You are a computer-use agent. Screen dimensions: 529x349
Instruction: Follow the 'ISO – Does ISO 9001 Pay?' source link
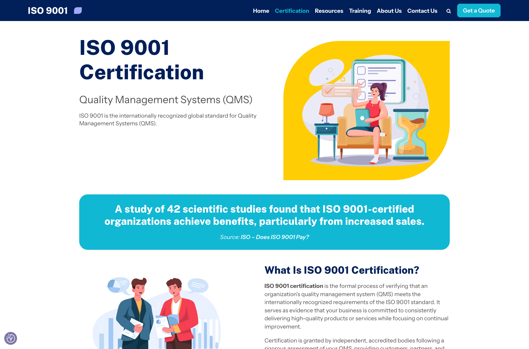point(275,237)
